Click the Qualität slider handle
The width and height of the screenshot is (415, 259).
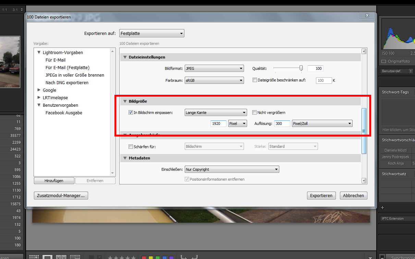coord(301,68)
